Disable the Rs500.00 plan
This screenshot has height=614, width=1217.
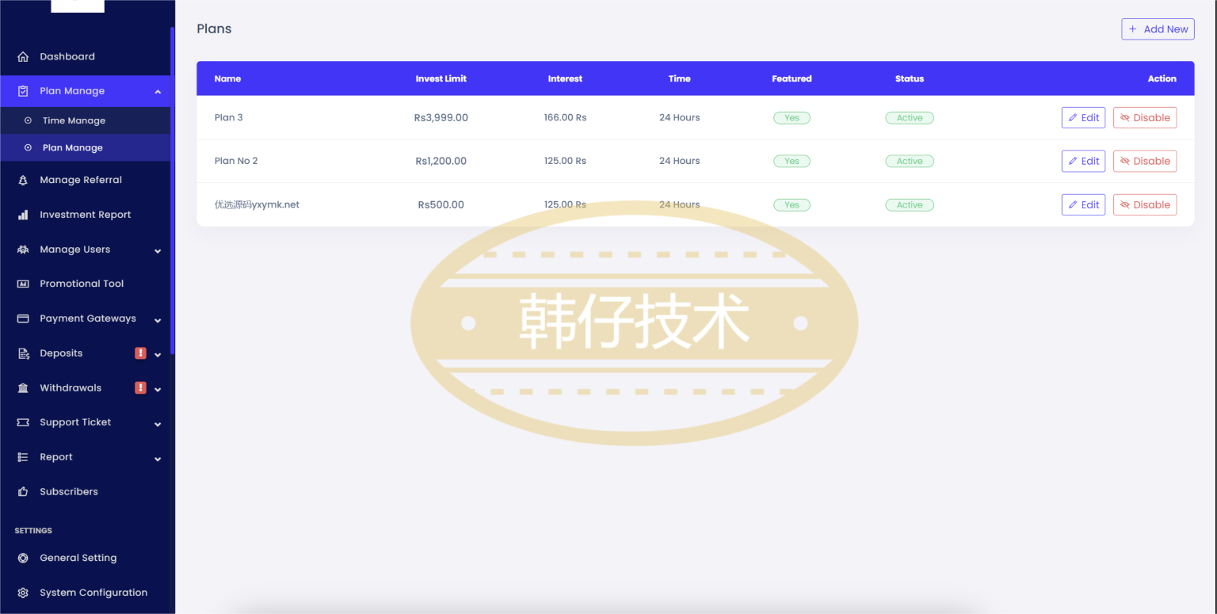pos(1145,204)
